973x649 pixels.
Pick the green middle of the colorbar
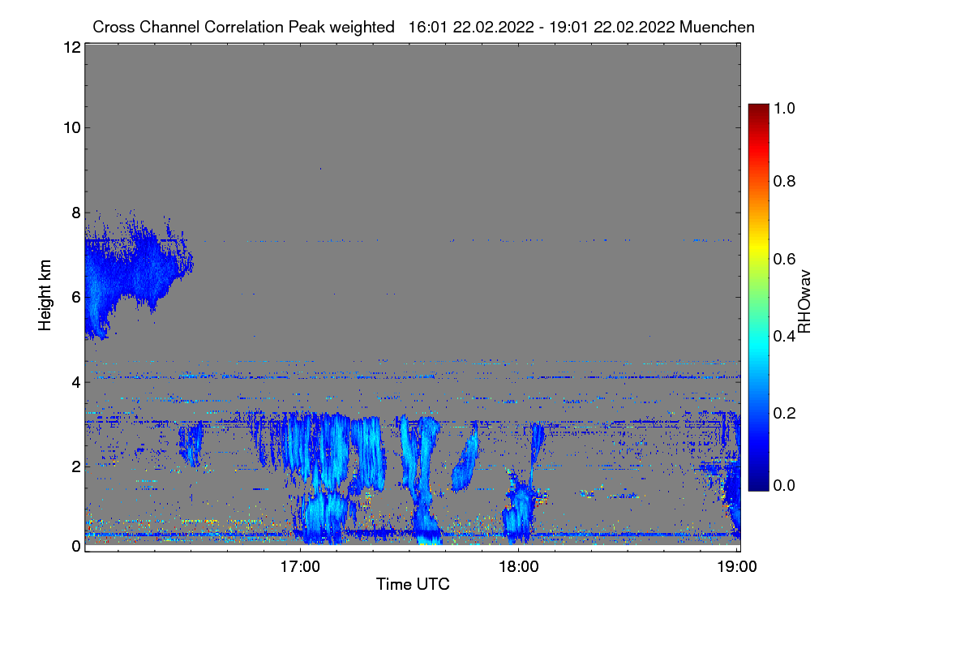(x=757, y=297)
